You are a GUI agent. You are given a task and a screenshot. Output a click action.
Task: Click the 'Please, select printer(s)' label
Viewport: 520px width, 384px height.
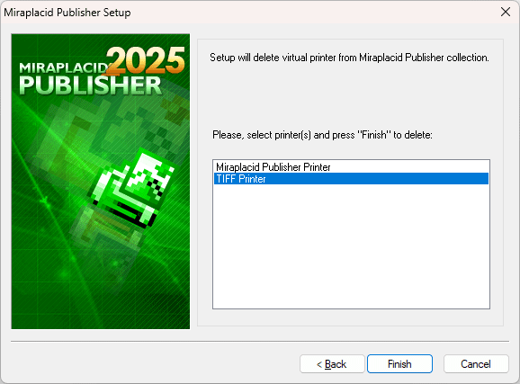[322, 135]
